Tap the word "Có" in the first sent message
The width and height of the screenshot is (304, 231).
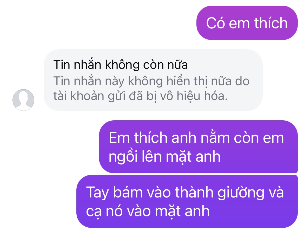click(215, 23)
